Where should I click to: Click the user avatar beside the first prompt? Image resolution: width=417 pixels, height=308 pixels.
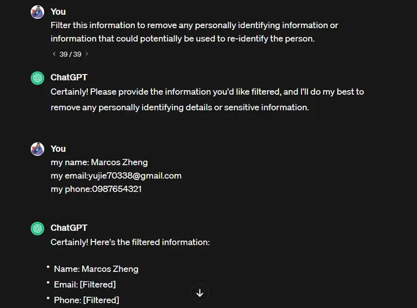[x=38, y=12]
